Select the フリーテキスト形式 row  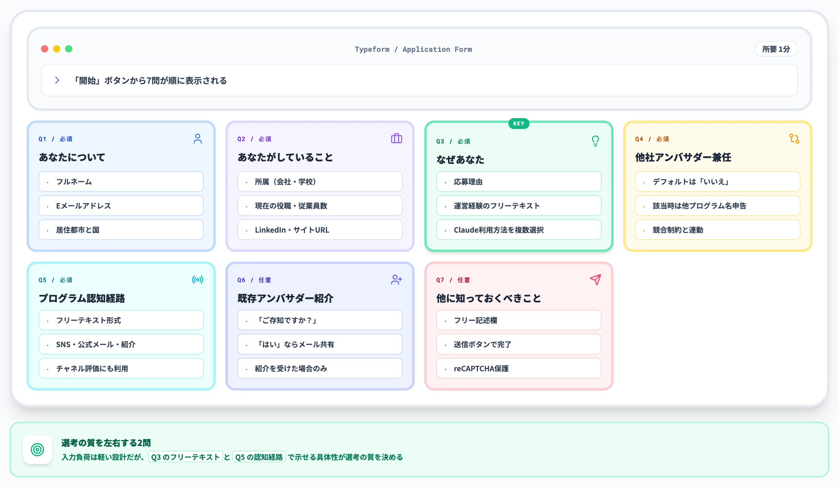coord(121,320)
